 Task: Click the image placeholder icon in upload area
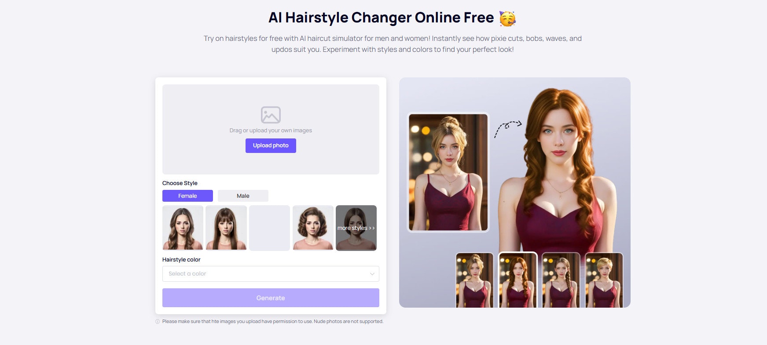tap(271, 115)
